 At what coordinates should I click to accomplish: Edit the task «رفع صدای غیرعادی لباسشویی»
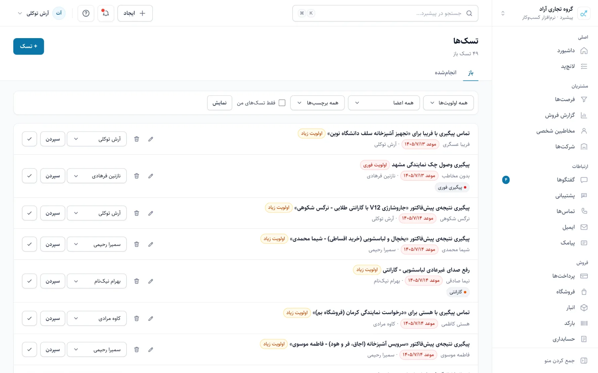coord(150,281)
